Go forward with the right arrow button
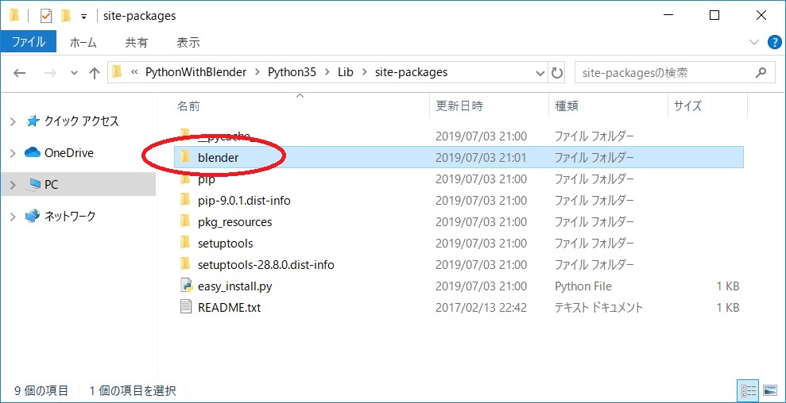Image resolution: width=786 pixels, height=403 pixels. [50, 73]
